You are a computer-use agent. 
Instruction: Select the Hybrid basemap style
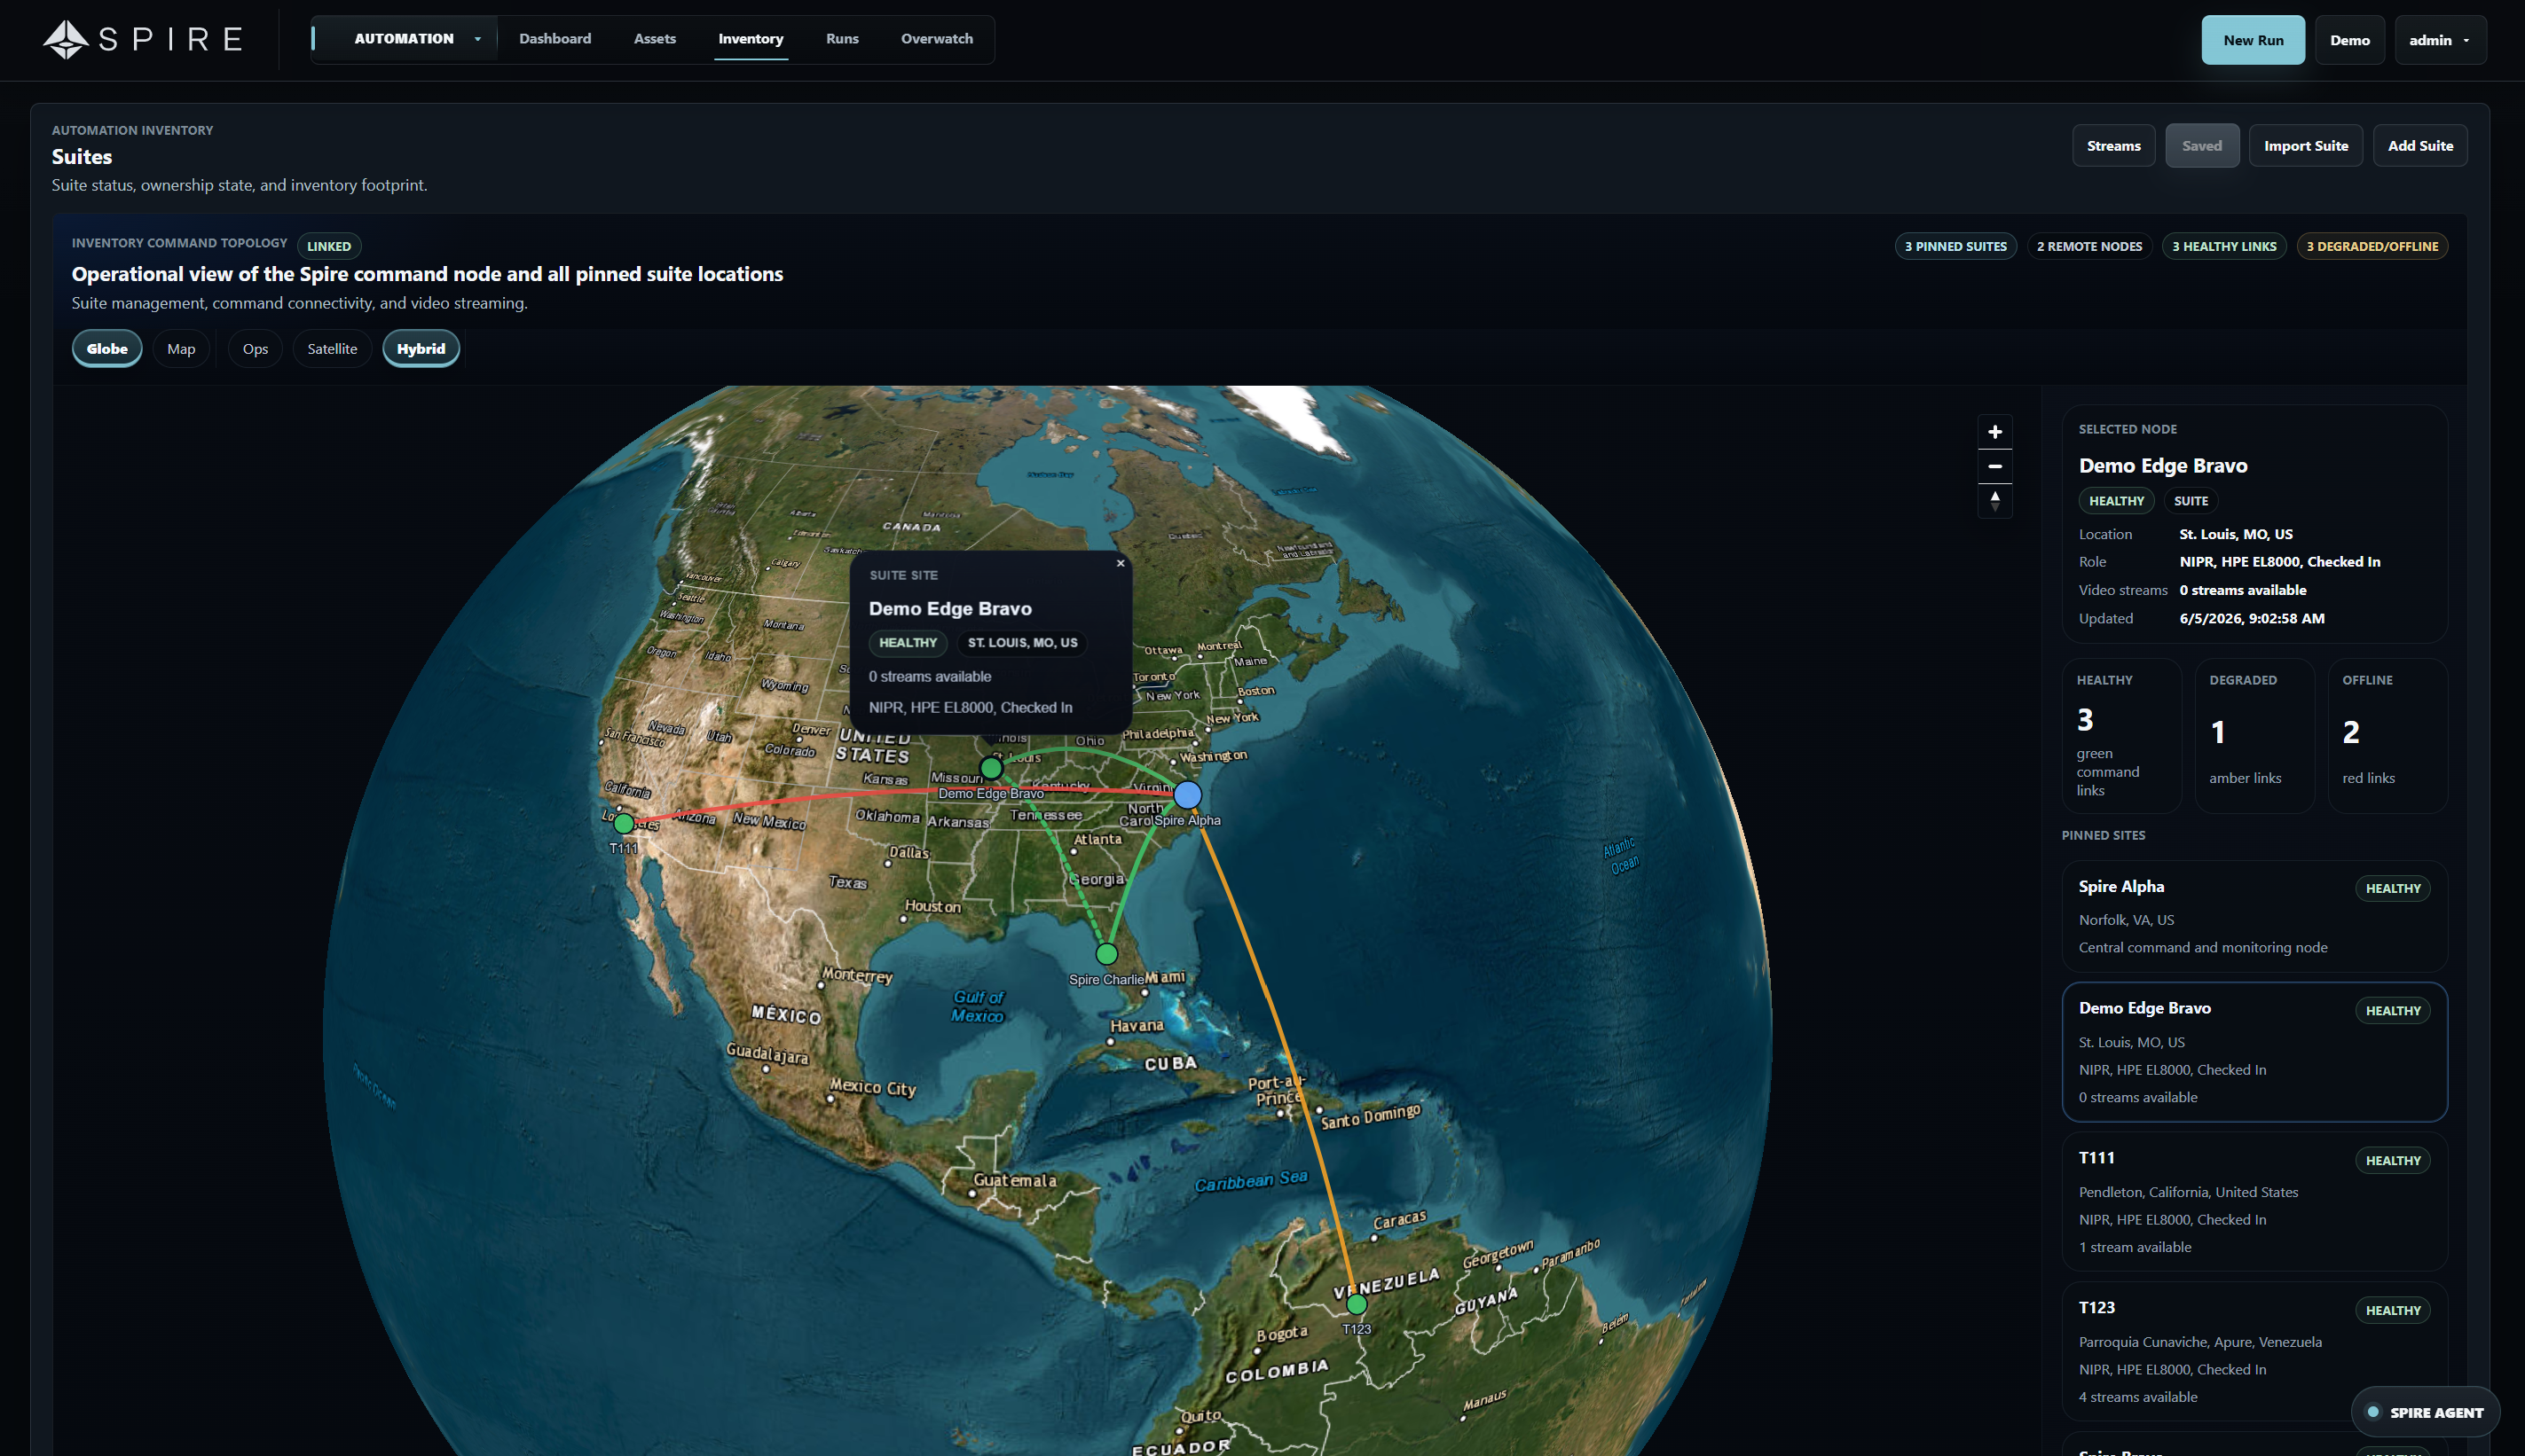(x=421, y=349)
